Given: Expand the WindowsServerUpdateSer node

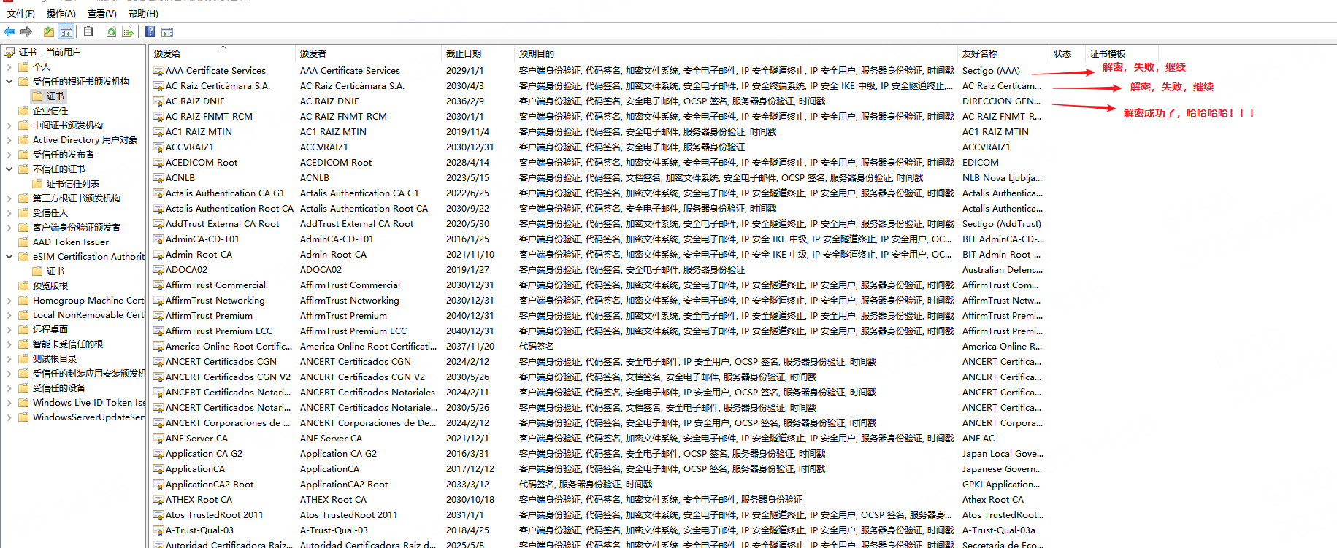Looking at the screenshot, I should tap(9, 417).
